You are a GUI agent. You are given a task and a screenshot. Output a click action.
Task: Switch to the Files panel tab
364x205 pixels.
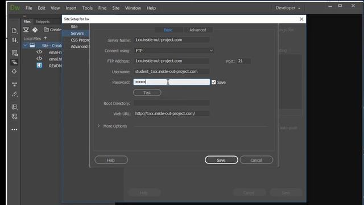tap(27, 22)
